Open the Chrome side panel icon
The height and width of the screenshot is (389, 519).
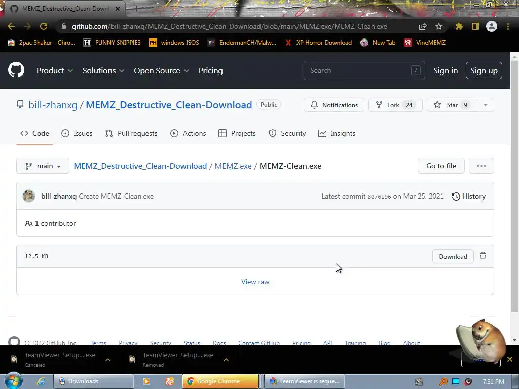475,26
